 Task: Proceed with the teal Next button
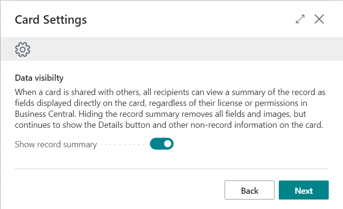point(304,190)
